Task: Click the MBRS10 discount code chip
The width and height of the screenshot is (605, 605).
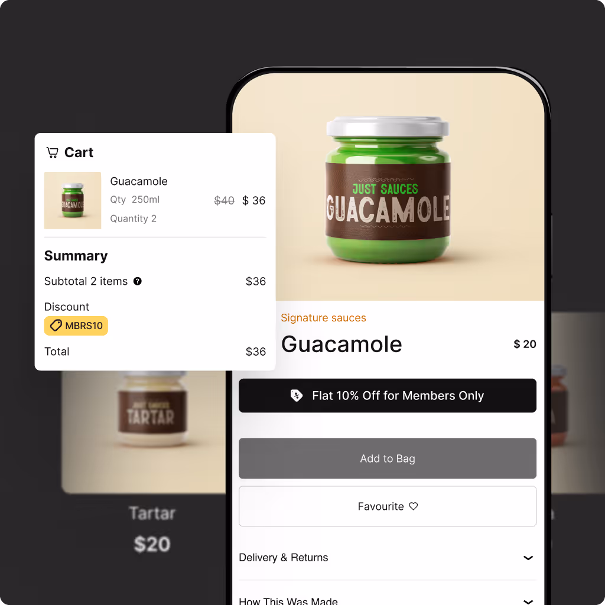Action: [76, 326]
